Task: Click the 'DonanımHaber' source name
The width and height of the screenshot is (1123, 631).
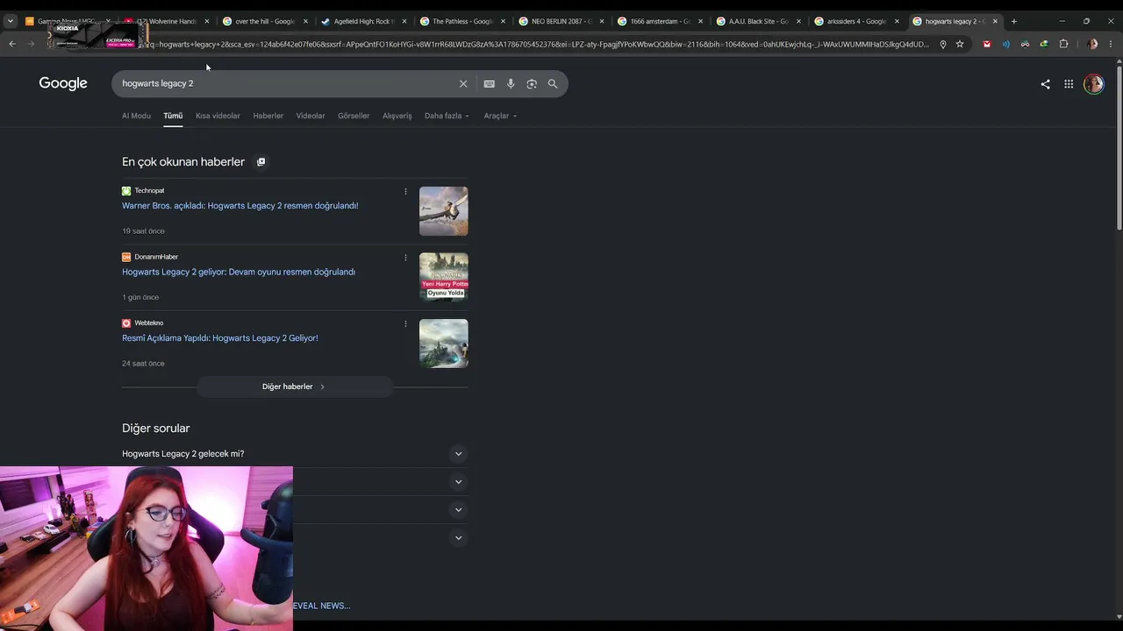Action: coord(156,258)
